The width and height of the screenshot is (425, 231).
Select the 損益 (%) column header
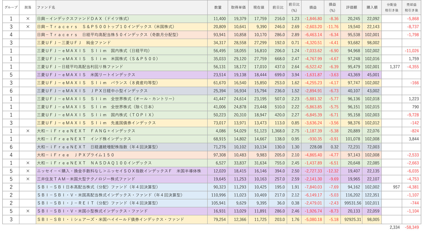coord(332,7)
